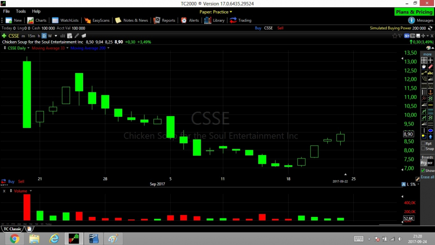This screenshot has width=435, height=245.
Task: Click the Plans & Pricing button
Action: click(x=414, y=12)
